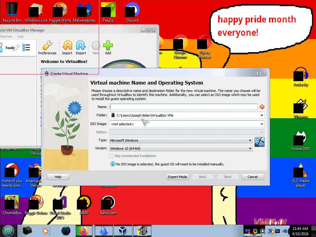The height and width of the screenshot is (237, 316).
Task: Select the Peggle World desktop icon
Action: click(x=60, y=12)
